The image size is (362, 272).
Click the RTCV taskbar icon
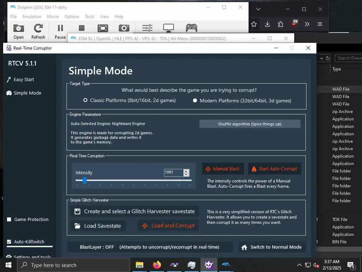[209, 265]
